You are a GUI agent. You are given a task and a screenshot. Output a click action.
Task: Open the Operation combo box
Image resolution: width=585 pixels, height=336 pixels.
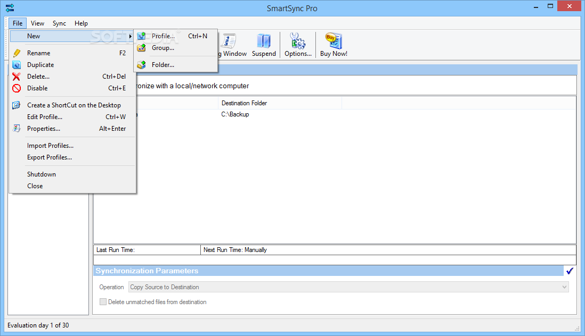tap(348, 287)
